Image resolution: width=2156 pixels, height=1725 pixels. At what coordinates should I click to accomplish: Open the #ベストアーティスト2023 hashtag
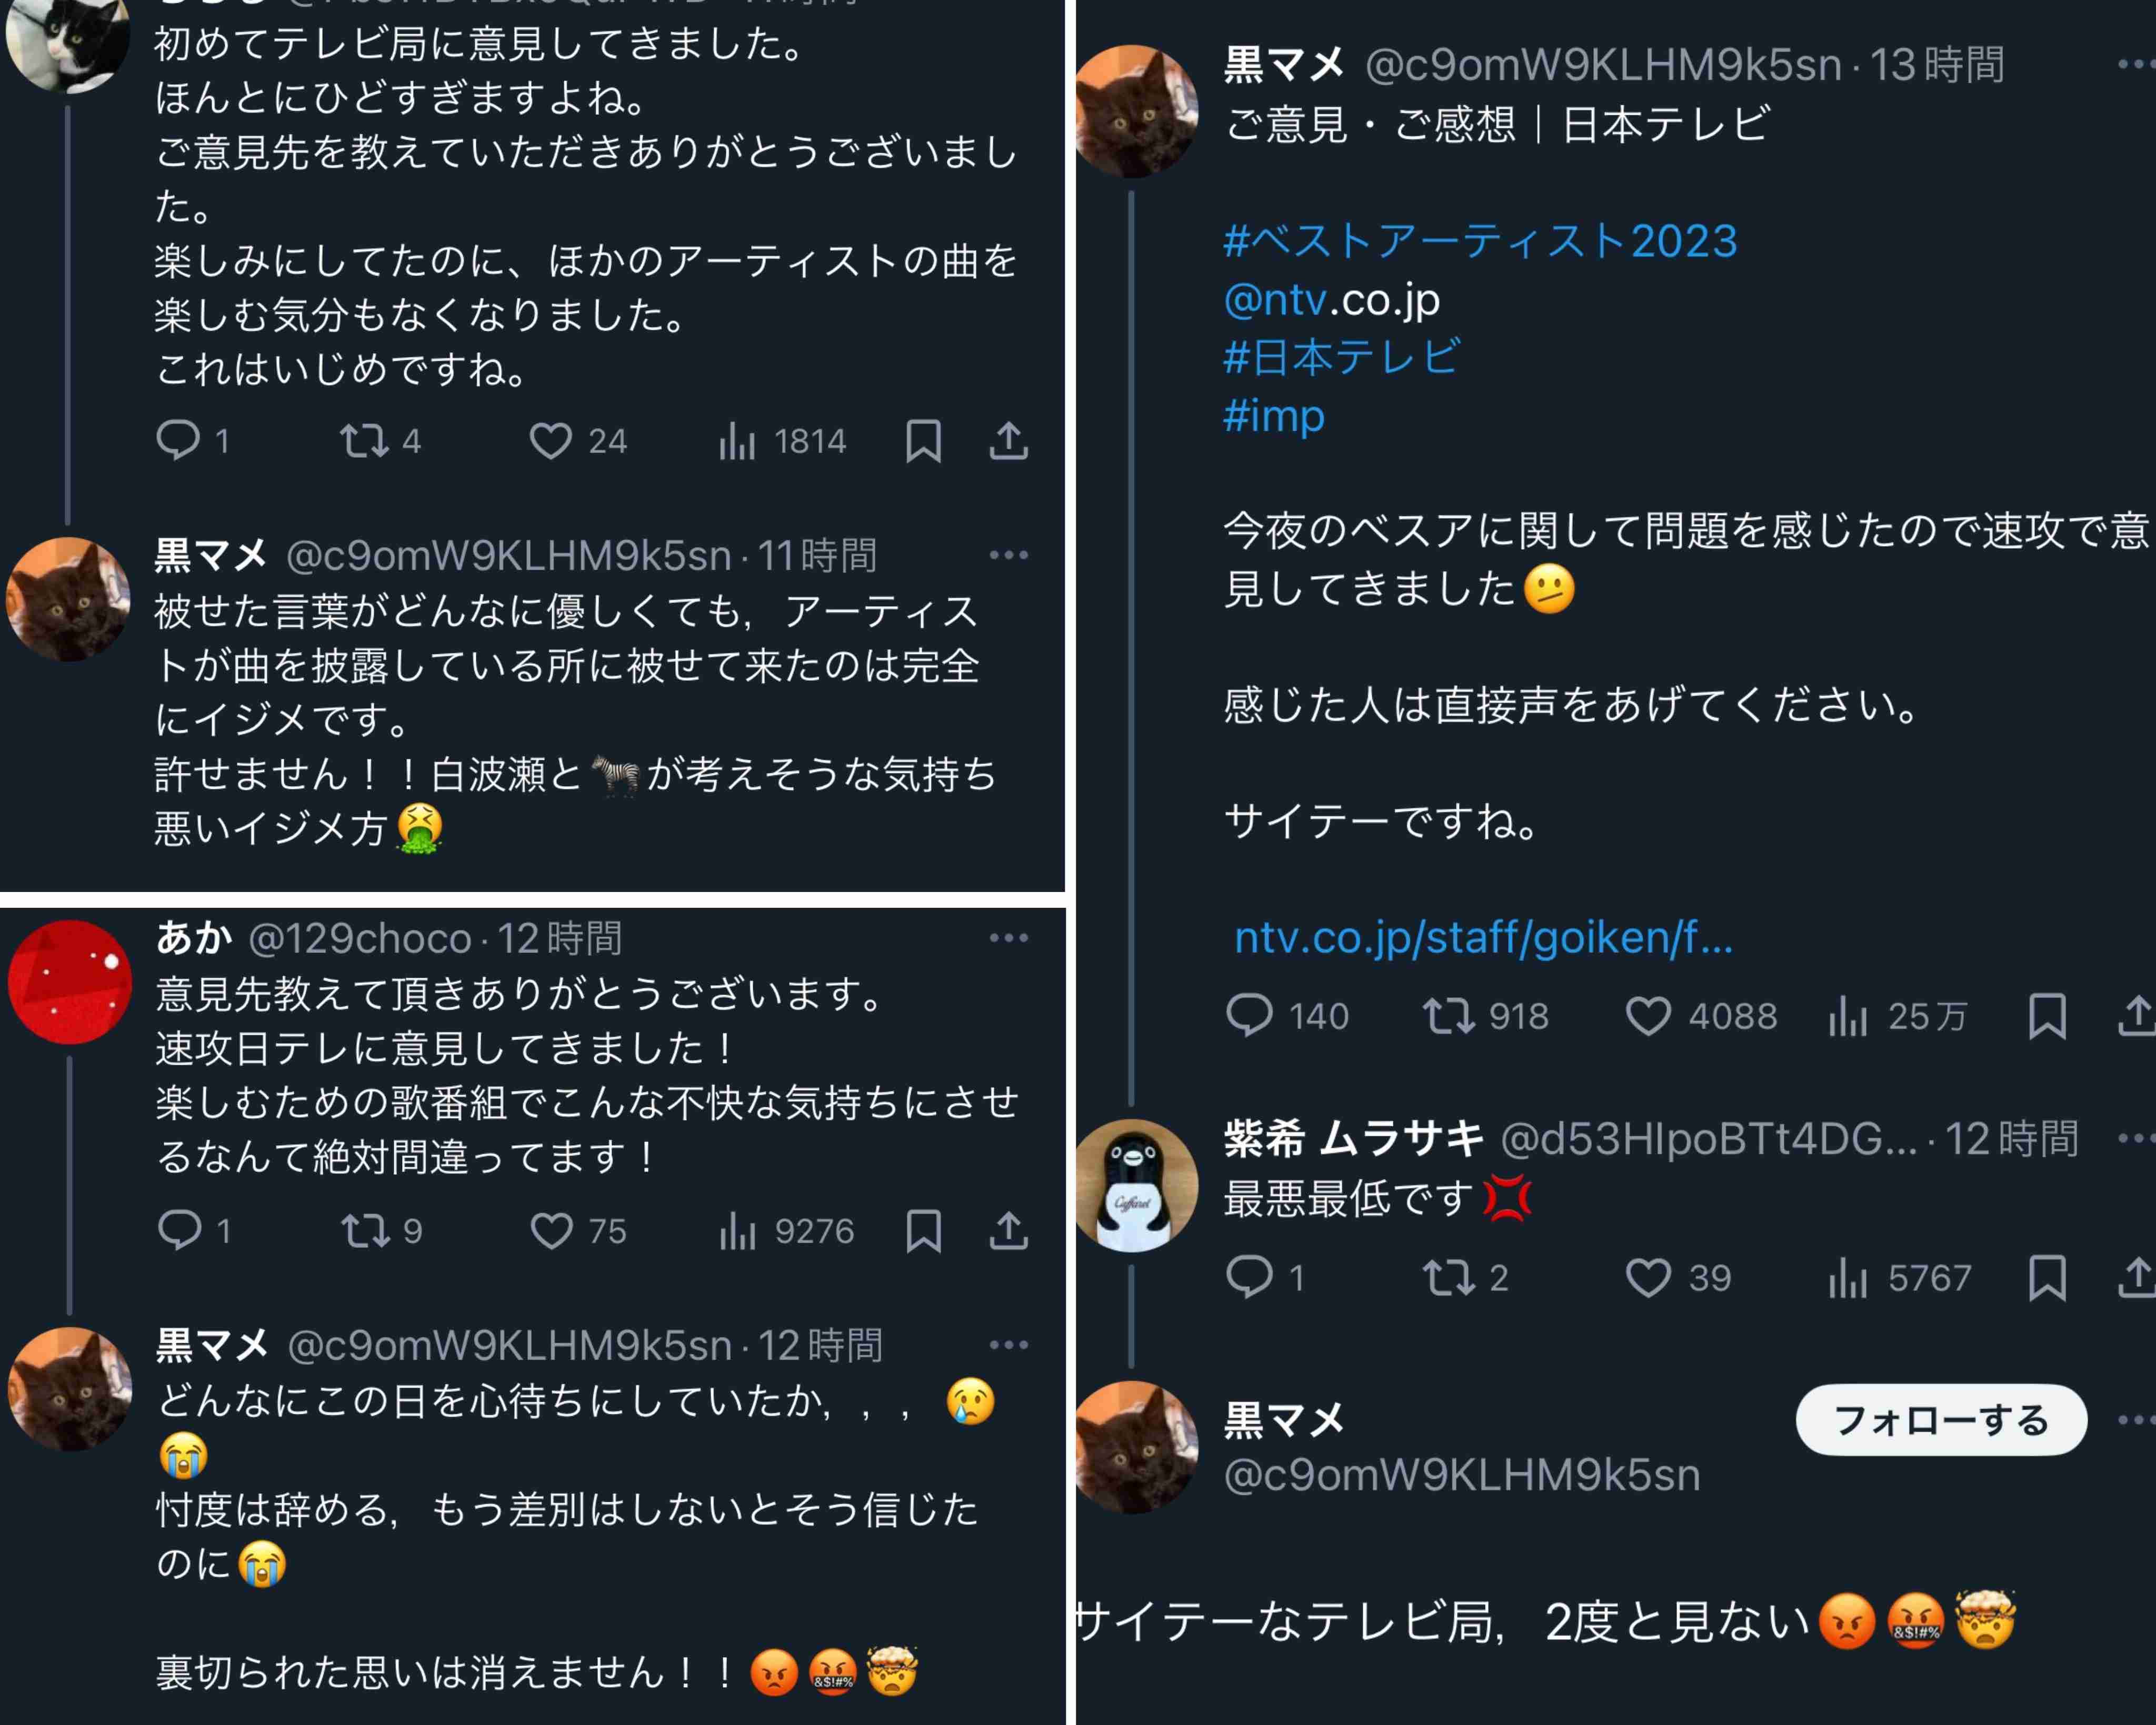tap(1481, 241)
